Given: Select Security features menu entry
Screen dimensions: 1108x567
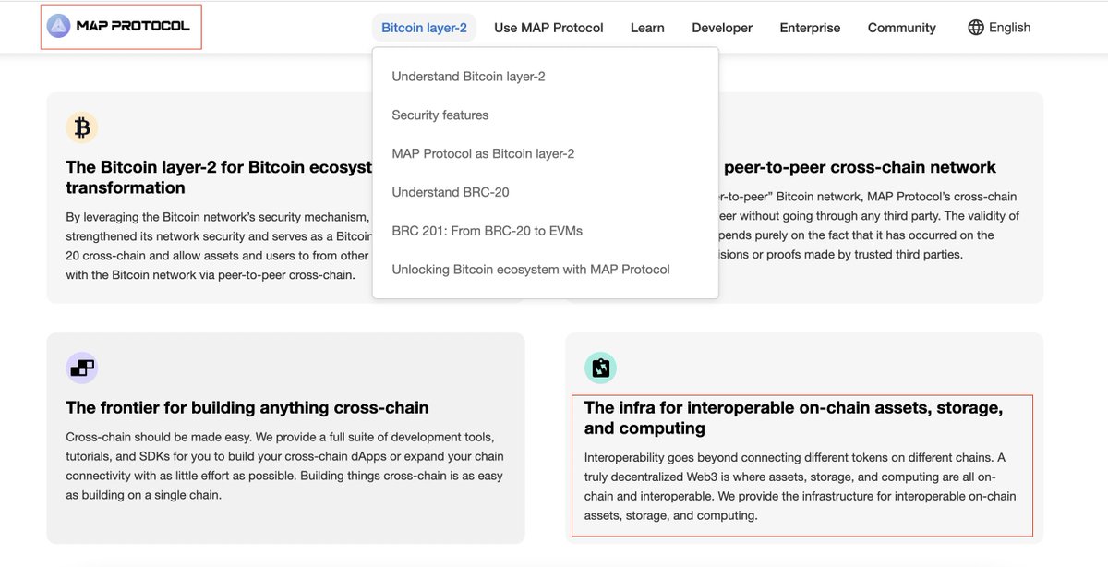Looking at the screenshot, I should click(440, 115).
